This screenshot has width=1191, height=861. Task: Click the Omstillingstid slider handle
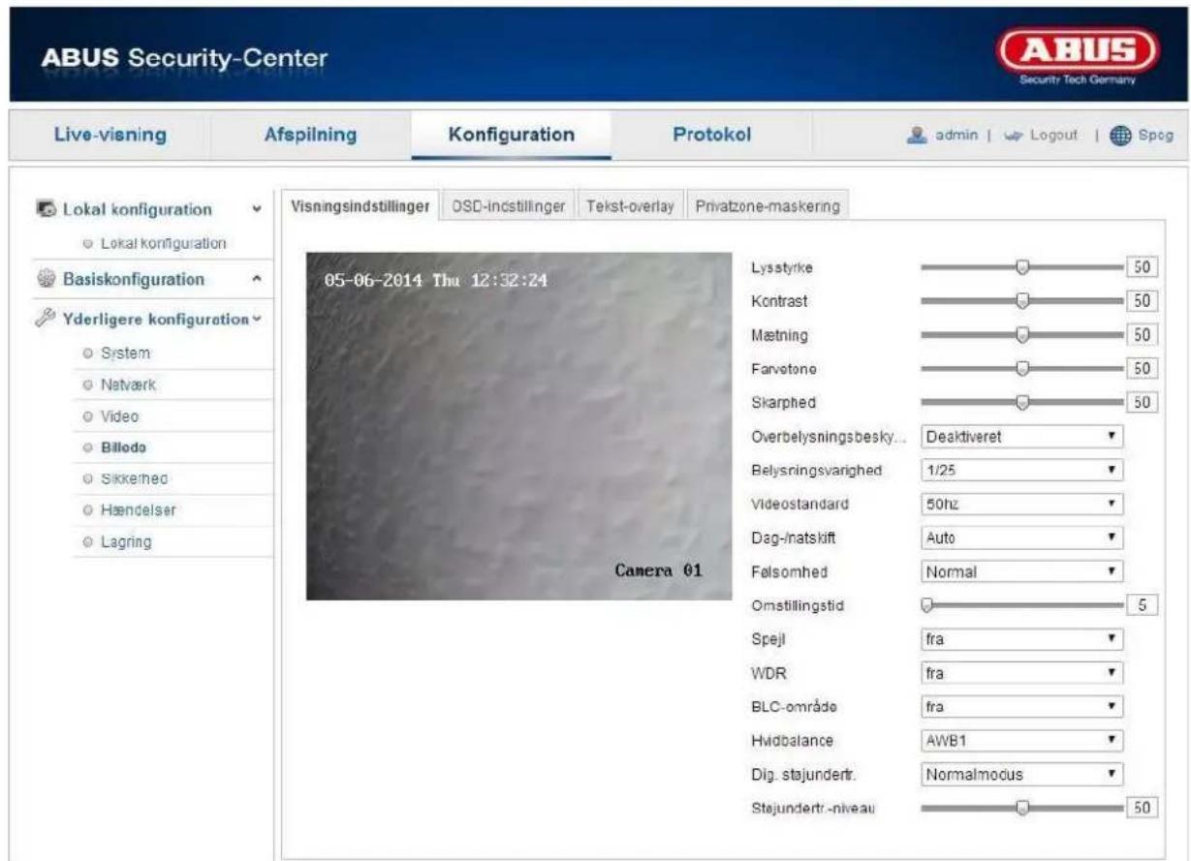[x=926, y=605]
